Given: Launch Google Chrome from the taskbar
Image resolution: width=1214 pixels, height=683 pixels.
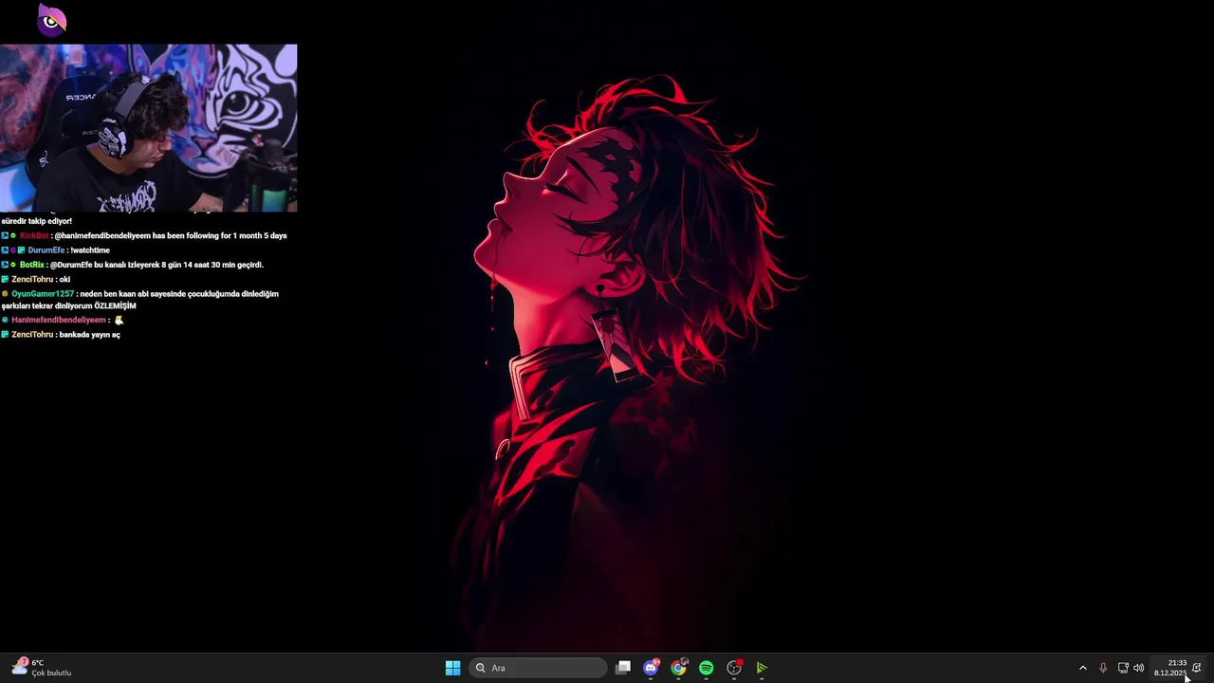Looking at the screenshot, I should (x=678, y=668).
